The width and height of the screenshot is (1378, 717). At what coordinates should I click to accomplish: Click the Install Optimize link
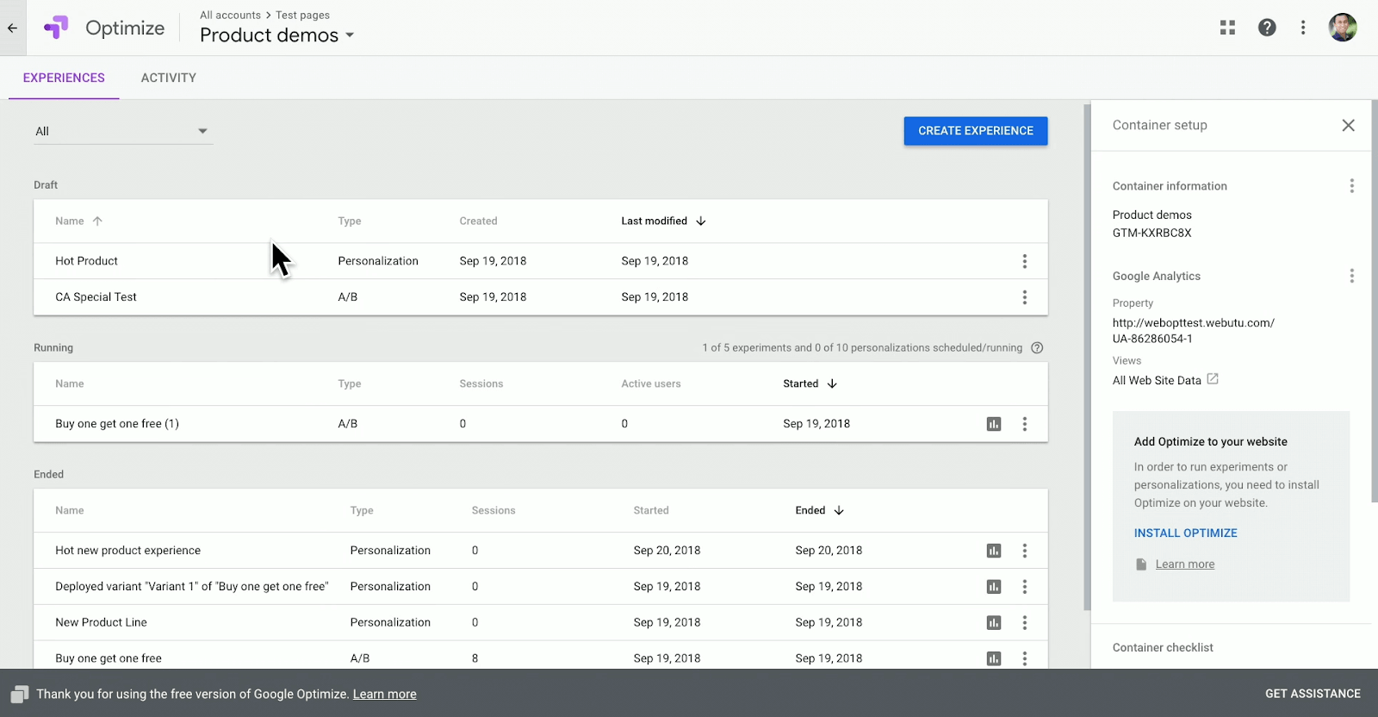point(1185,533)
